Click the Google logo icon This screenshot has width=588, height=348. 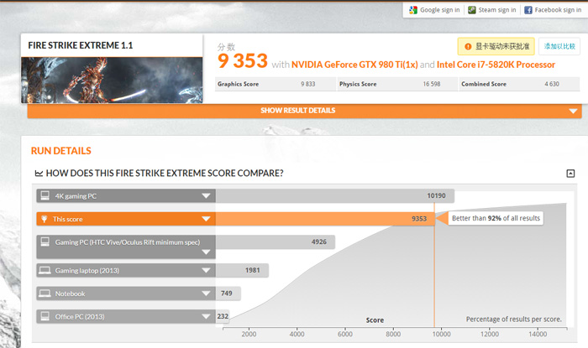tap(413, 10)
